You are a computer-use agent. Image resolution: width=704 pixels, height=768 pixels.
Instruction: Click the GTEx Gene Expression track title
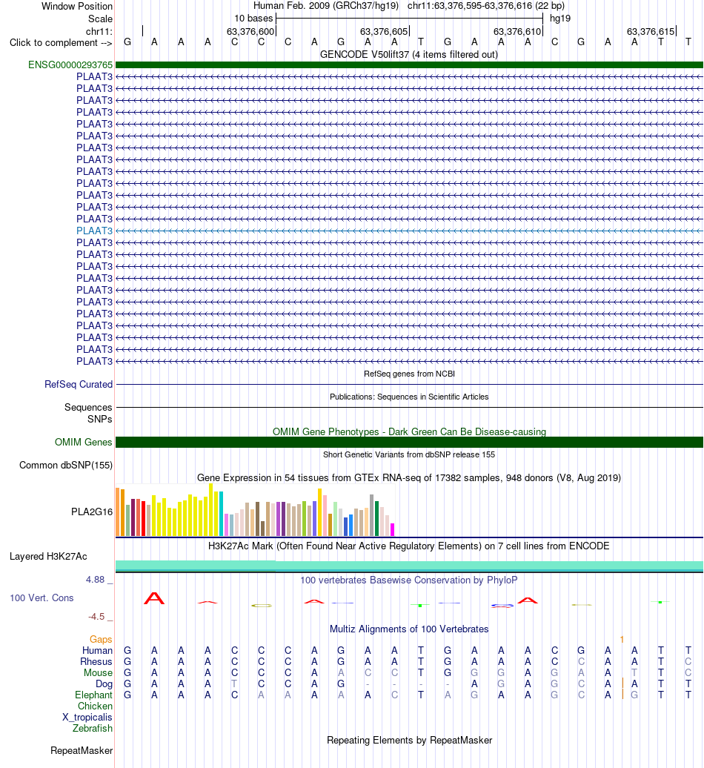pos(409,477)
